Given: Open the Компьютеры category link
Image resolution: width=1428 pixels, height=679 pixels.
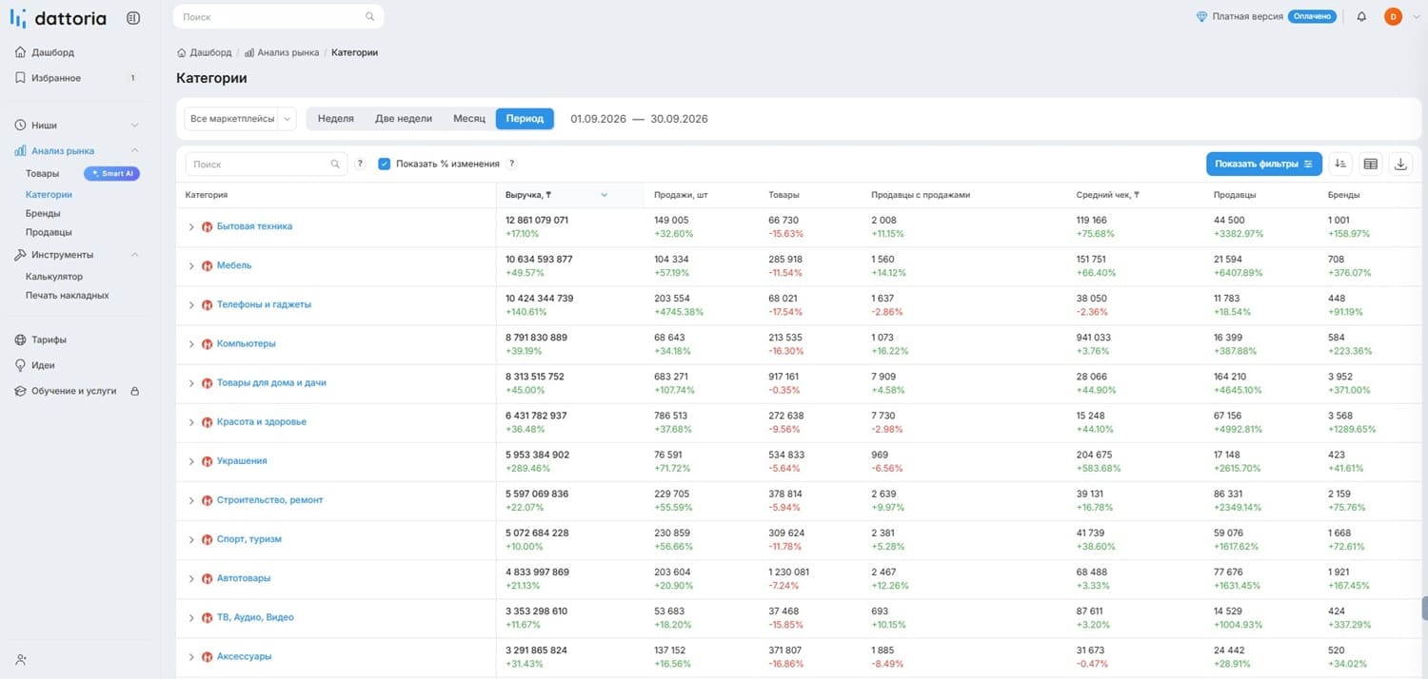Looking at the screenshot, I should pos(246,343).
